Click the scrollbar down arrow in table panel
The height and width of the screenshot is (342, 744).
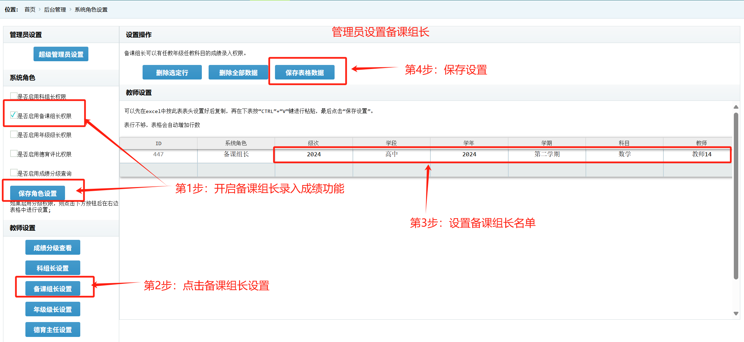pyautogui.click(x=736, y=314)
